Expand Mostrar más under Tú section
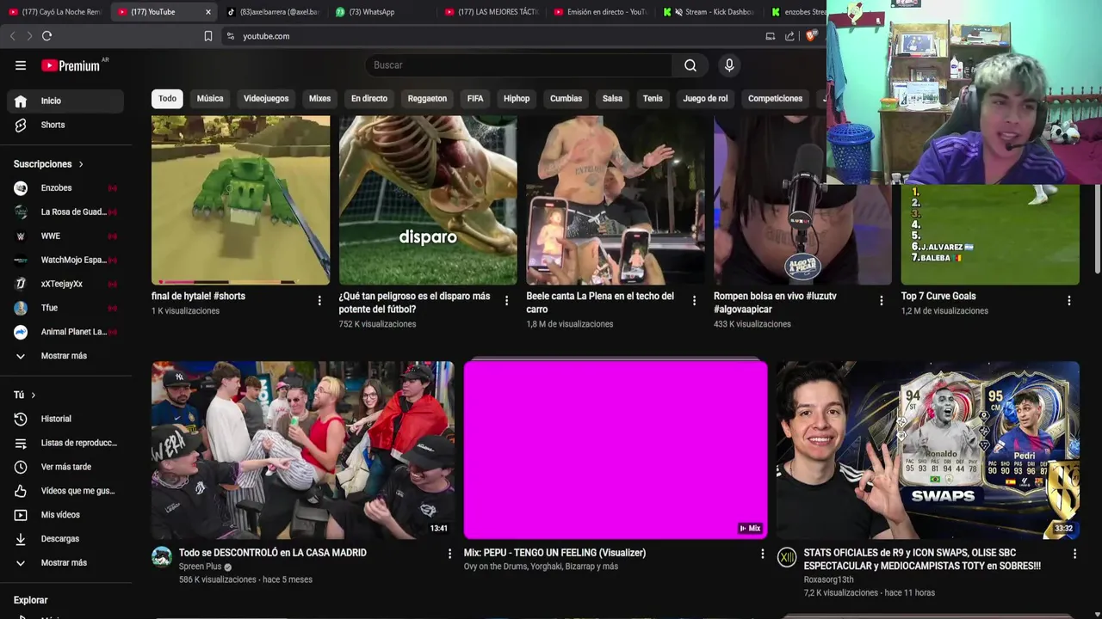This screenshot has height=619, width=1102. (x=65, y=563)
